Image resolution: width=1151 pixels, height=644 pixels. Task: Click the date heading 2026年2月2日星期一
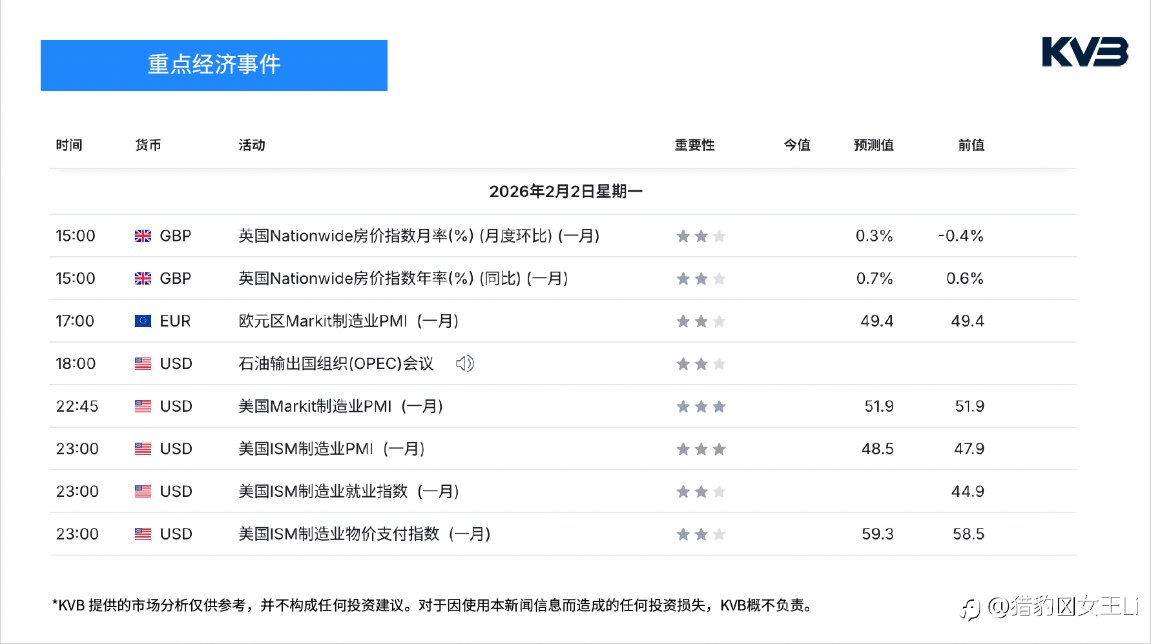click(x=566, y=192)
